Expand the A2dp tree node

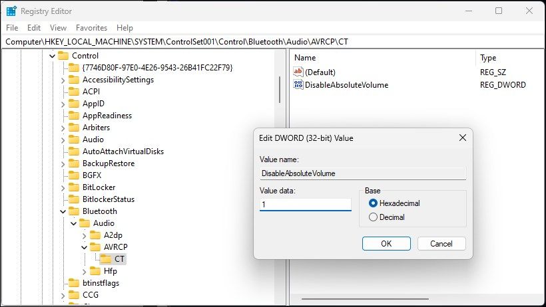pyautogui.click(x=84, y=235)
